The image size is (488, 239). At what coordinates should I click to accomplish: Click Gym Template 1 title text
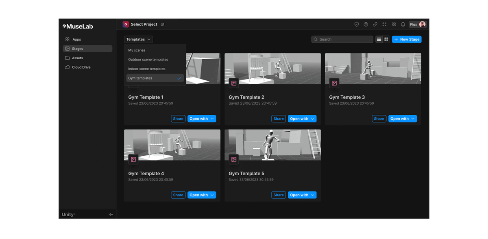(x=146, y=97)
